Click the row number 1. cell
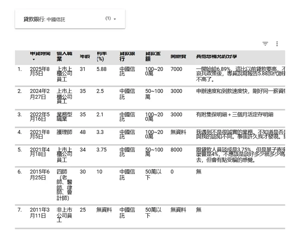The height and width of the screenshot is (242, 296). (x=20, y=69)
